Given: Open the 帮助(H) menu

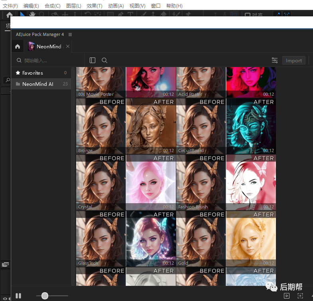Looking at the screenshot, I should tap(174, 6).
